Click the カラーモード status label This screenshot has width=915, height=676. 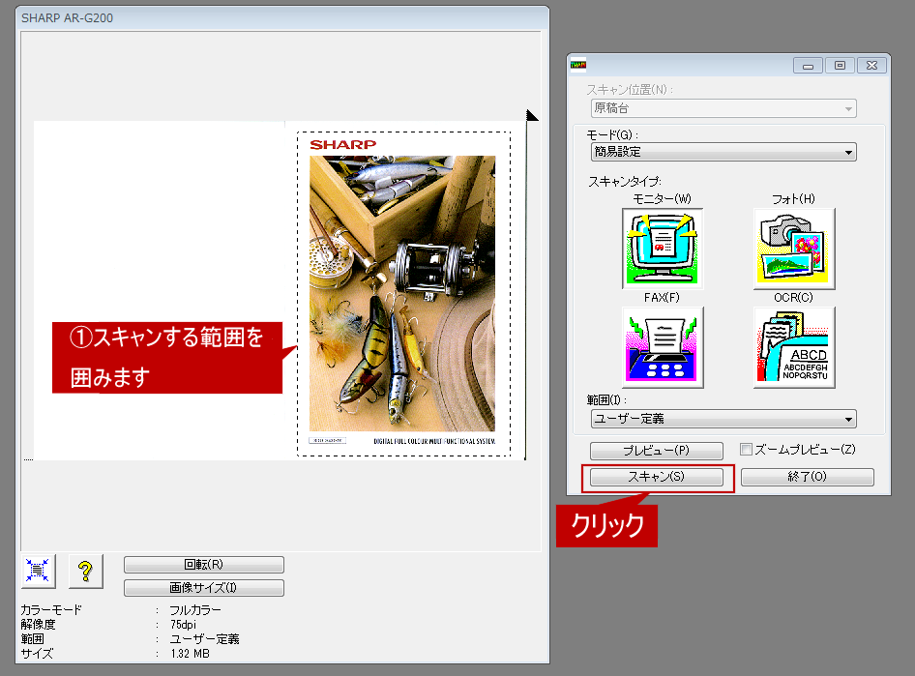click(51, 610)
